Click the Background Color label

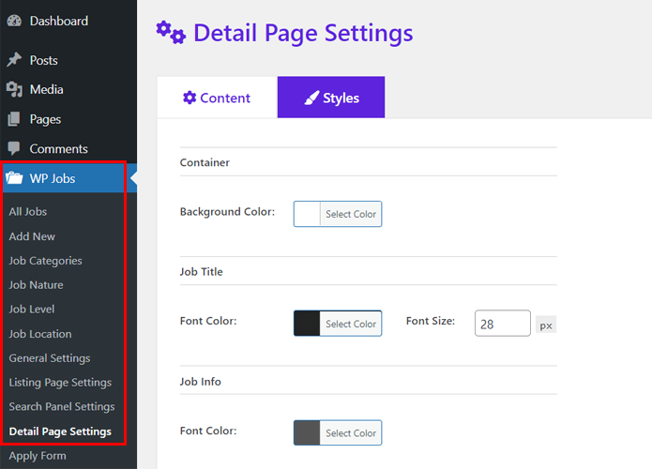click(227, 212)
